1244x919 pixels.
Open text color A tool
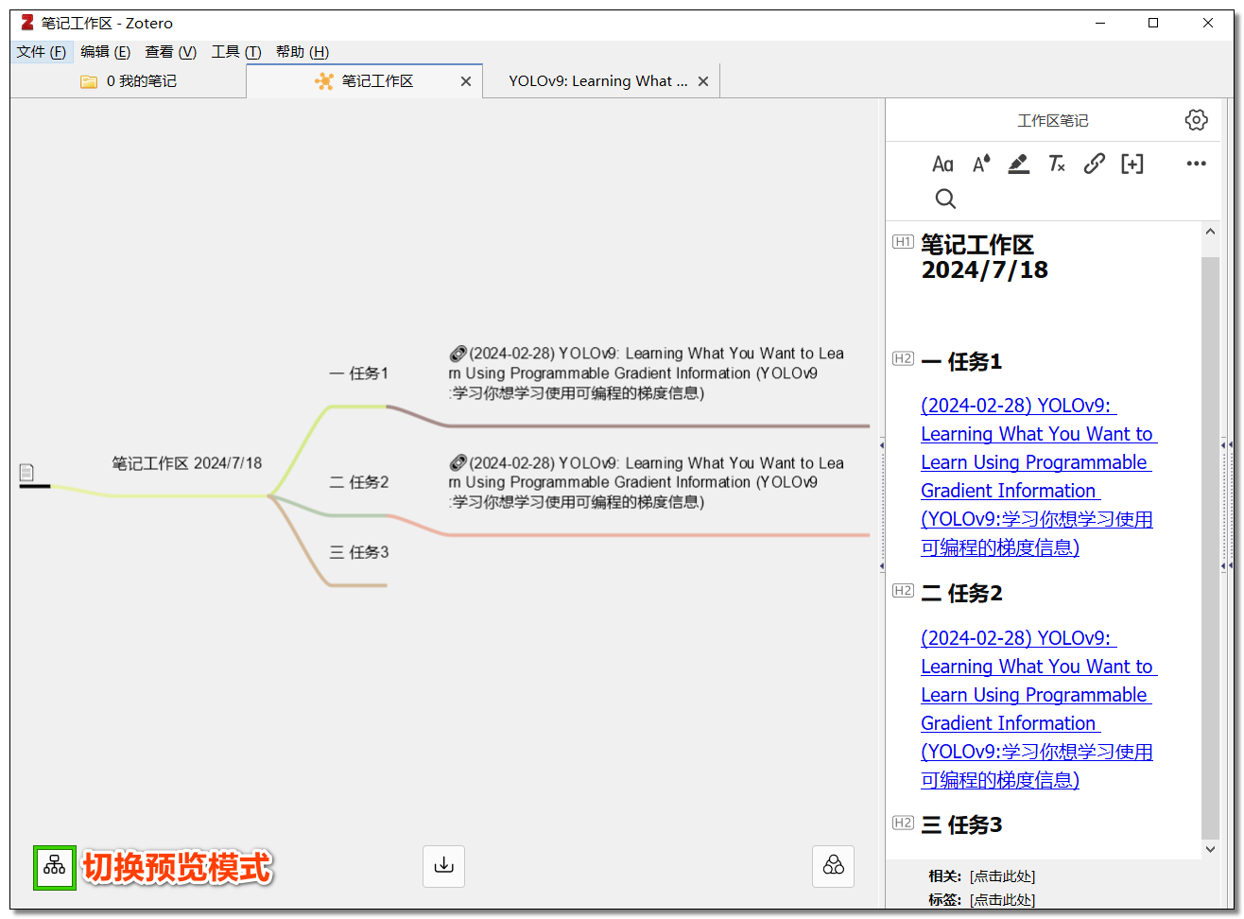(x=981, y=164)
